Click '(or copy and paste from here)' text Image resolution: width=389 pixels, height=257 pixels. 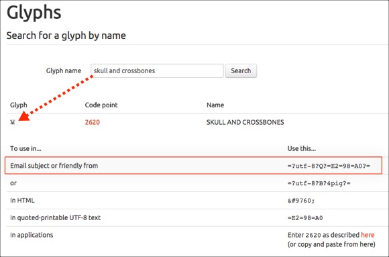pyautogui.click(x=331, y=244)
